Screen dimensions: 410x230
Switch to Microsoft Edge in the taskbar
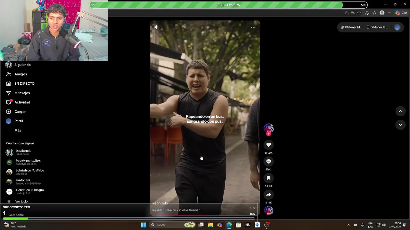click(229, 225)
